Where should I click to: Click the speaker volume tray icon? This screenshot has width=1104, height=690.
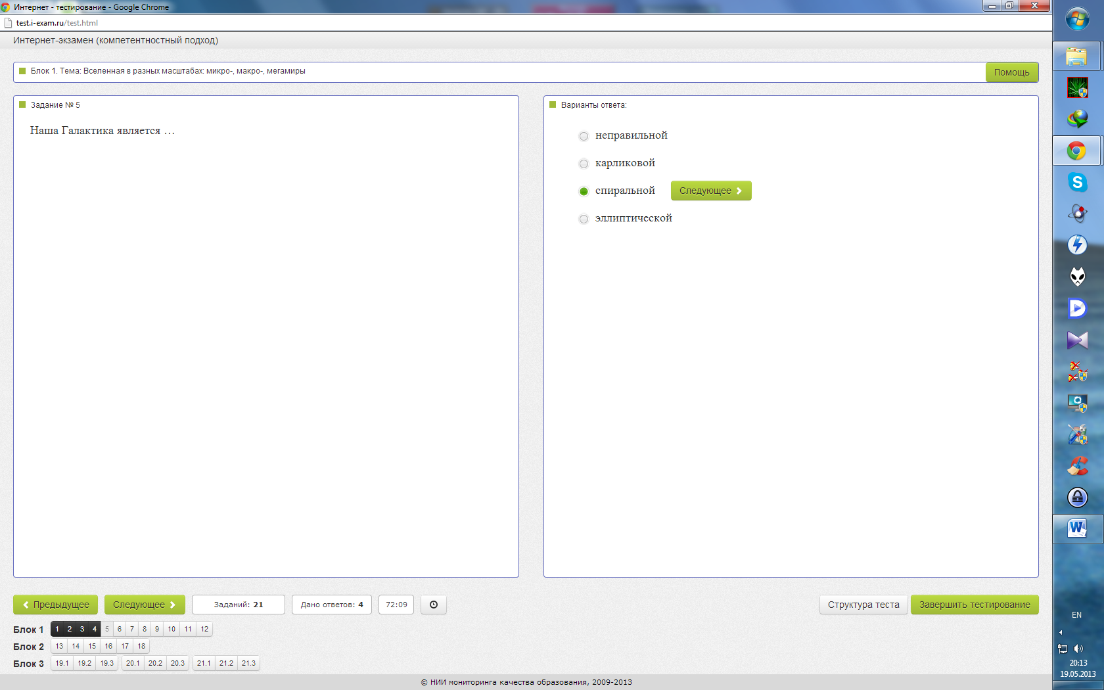click(1078, 649)
